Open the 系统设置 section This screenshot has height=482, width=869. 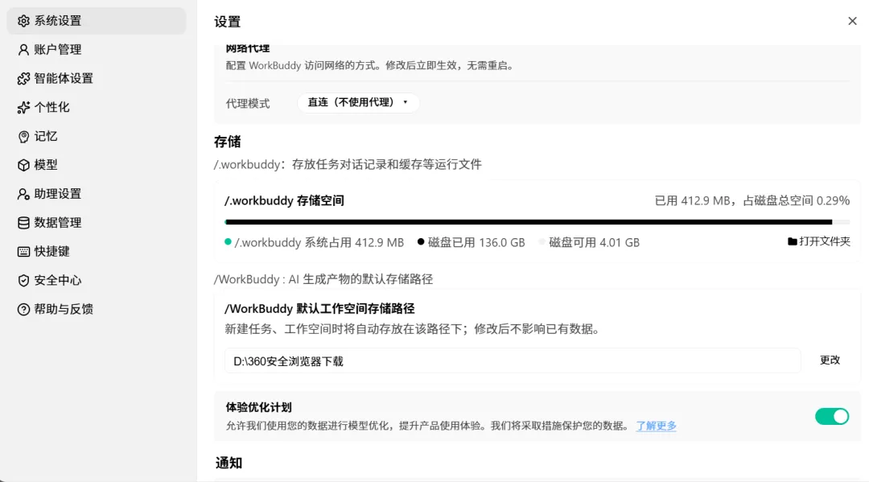tap(97, 21)
